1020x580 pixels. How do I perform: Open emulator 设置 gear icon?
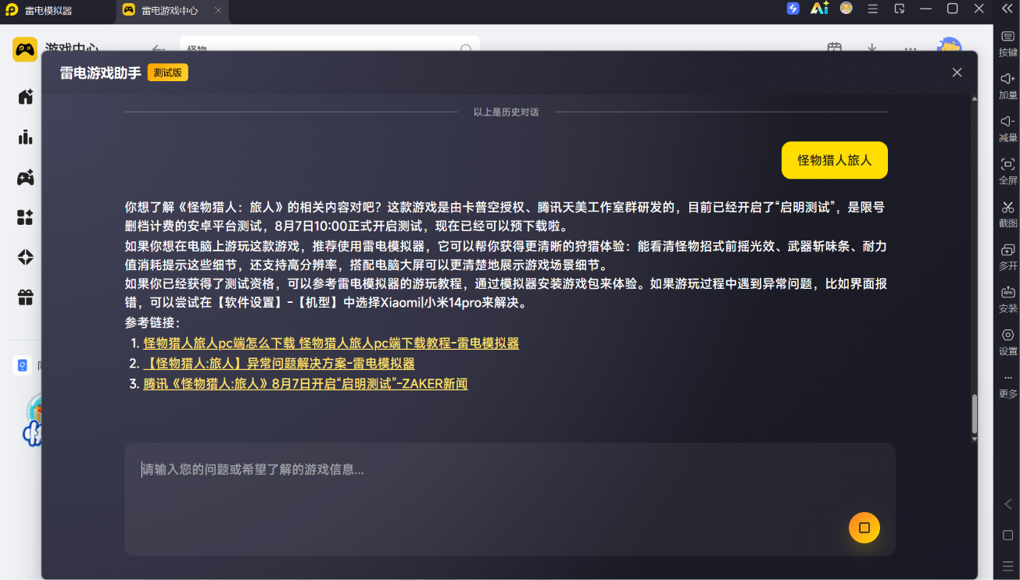pos(1008,343)
